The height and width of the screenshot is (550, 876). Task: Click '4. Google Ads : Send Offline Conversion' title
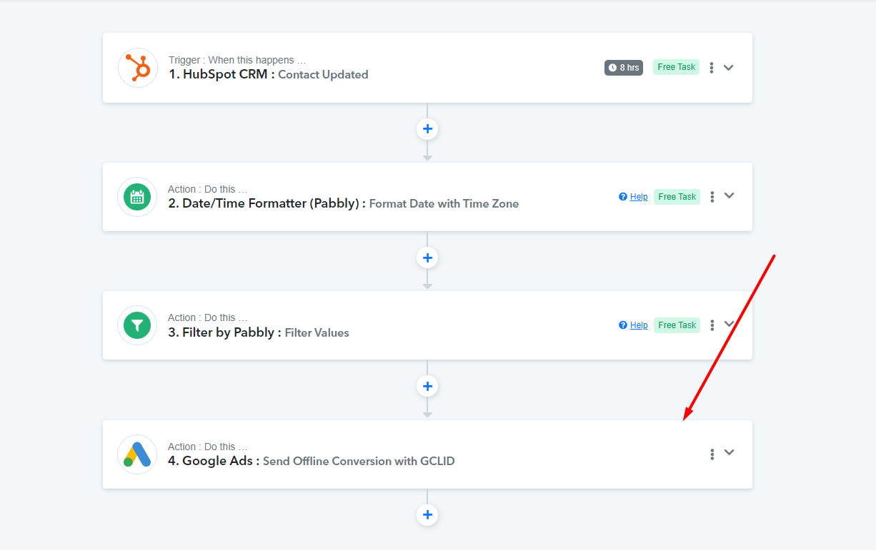click(x=312, y=461)
